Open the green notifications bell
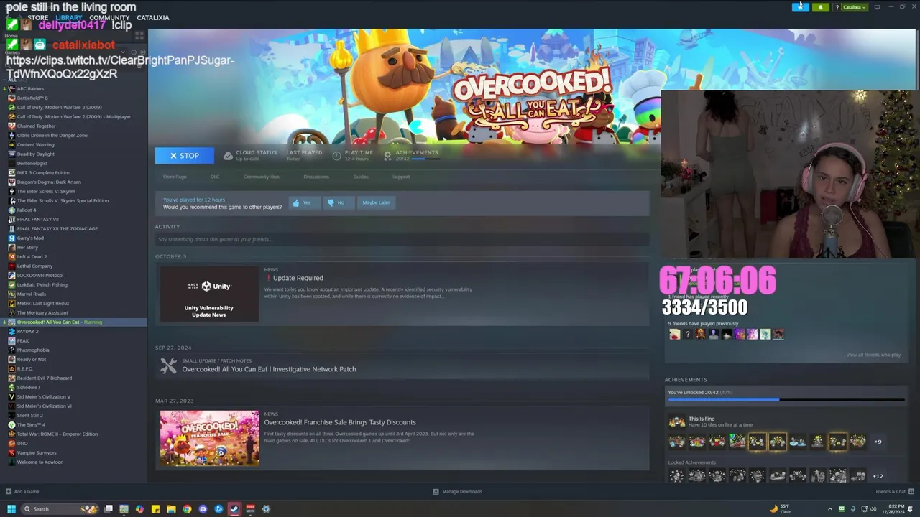 pyautogui.click(x=820, y=7)
